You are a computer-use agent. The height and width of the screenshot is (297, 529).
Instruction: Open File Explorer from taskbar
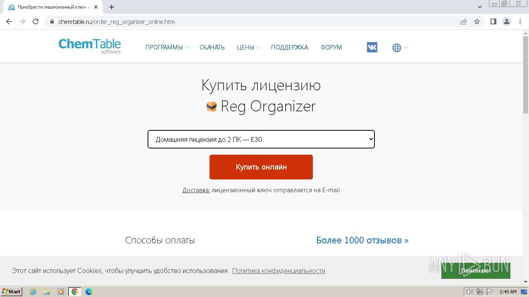[47, 292]
